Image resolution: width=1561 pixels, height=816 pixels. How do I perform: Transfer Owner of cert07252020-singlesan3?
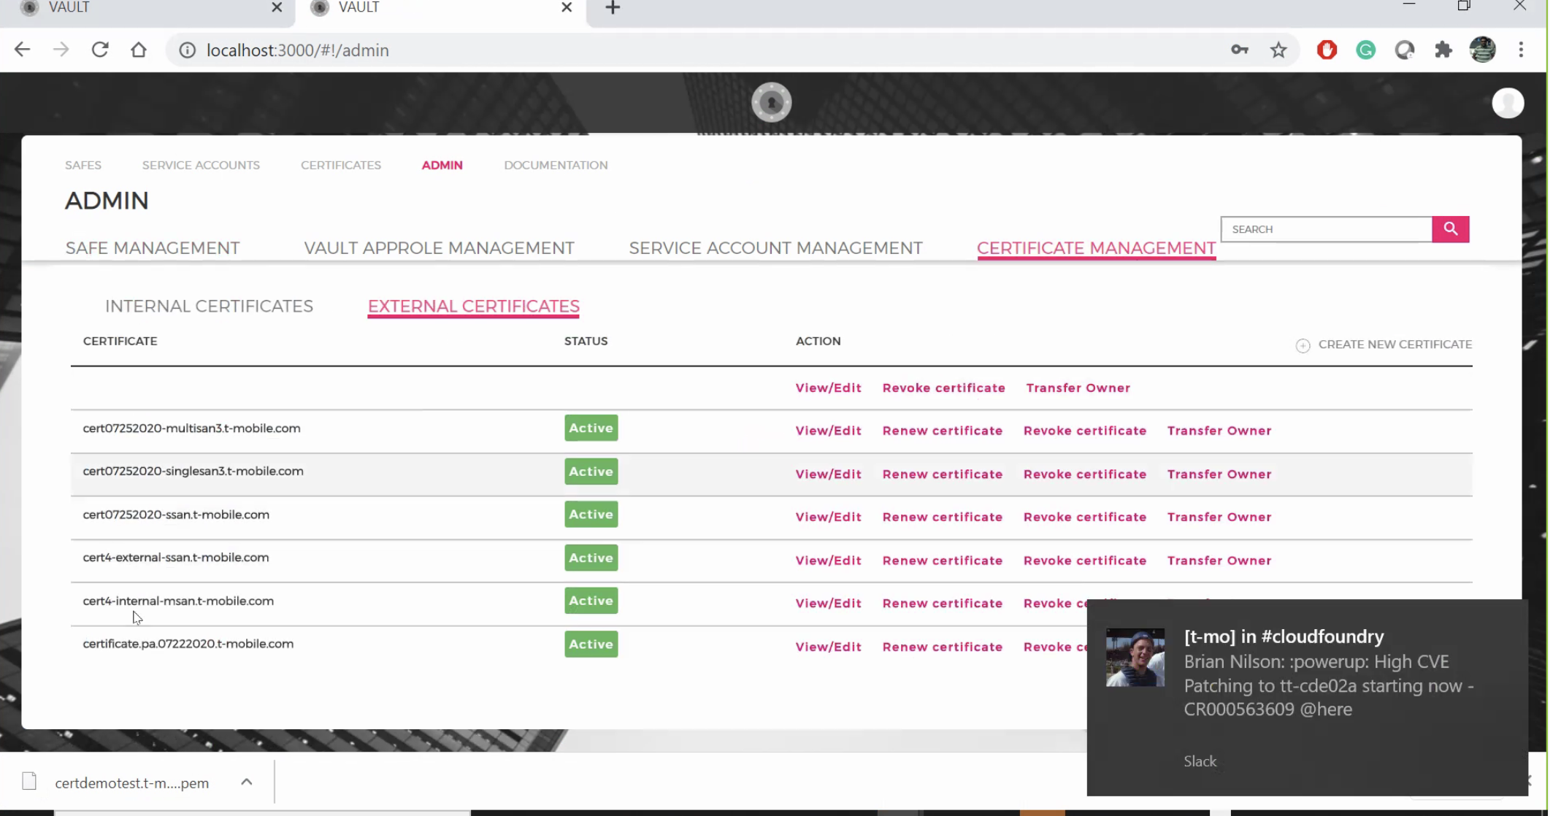click(x=1219, y=474)
